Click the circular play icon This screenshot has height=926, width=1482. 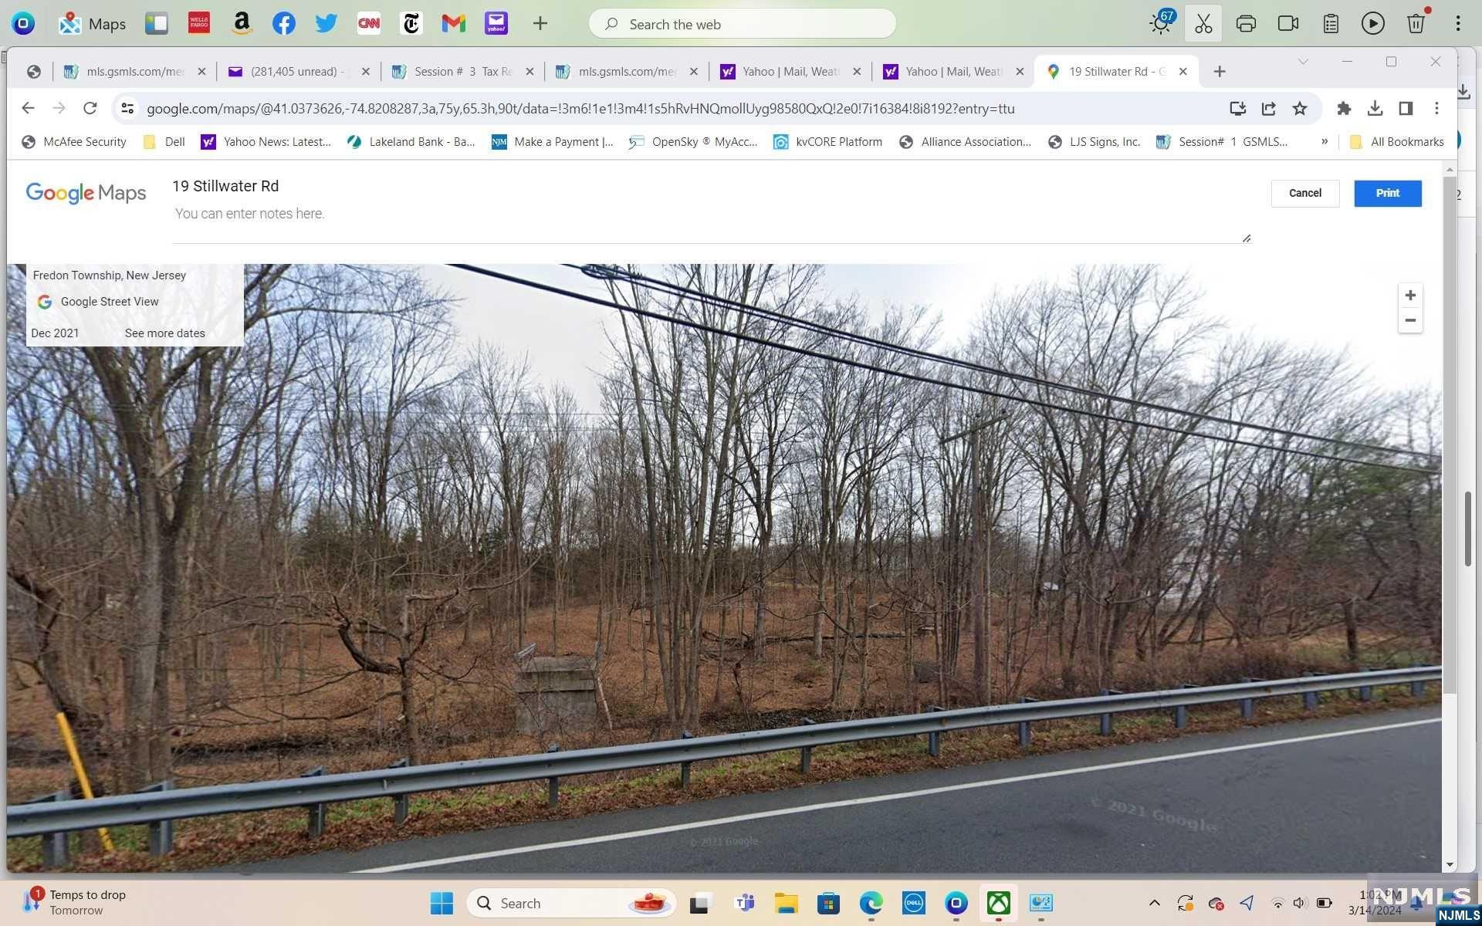point(1372,23)
